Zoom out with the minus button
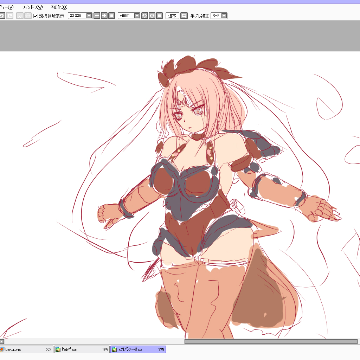 97,16
